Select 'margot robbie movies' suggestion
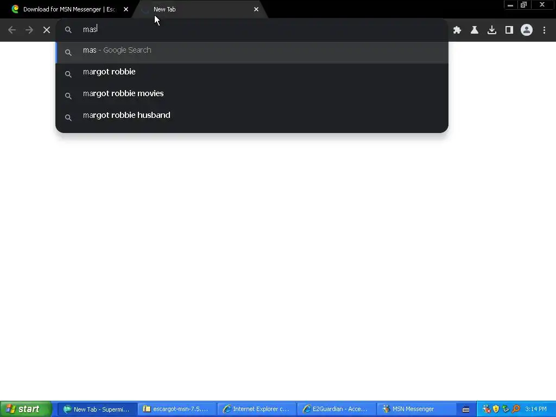This screenshot has width=556, height=417. 252,96
